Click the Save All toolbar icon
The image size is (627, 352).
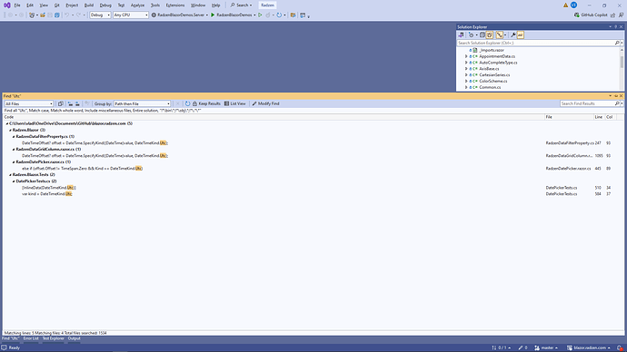(x=57, y=15)
